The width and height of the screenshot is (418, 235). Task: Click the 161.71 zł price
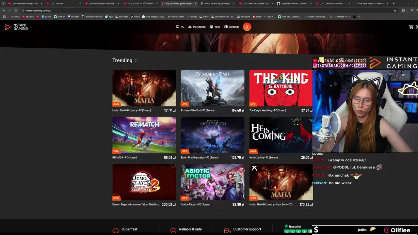click(x=170, y=110)
